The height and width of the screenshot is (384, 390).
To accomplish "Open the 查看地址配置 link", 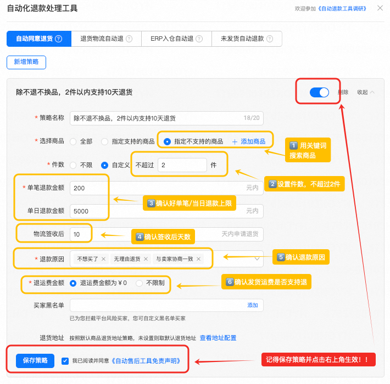I will 218,338.
